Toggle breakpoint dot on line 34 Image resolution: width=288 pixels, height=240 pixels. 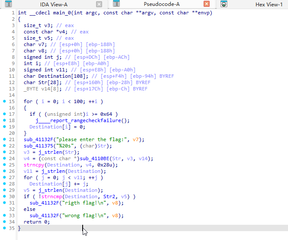coord(4,222)
